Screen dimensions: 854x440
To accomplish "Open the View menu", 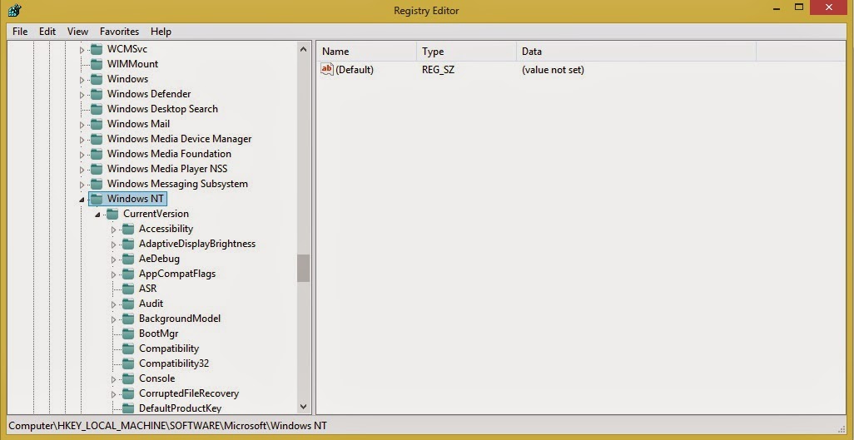I will coord(78,32).
